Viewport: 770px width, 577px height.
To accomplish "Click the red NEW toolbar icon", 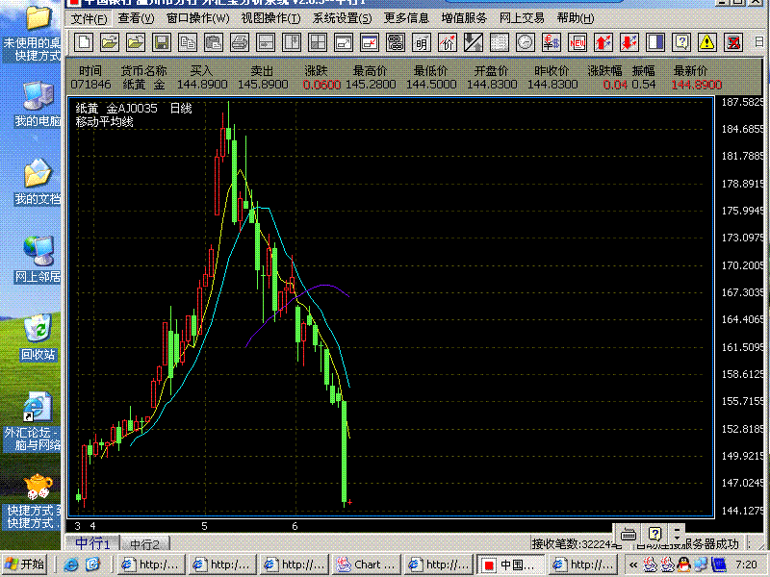I will point(577,42).
